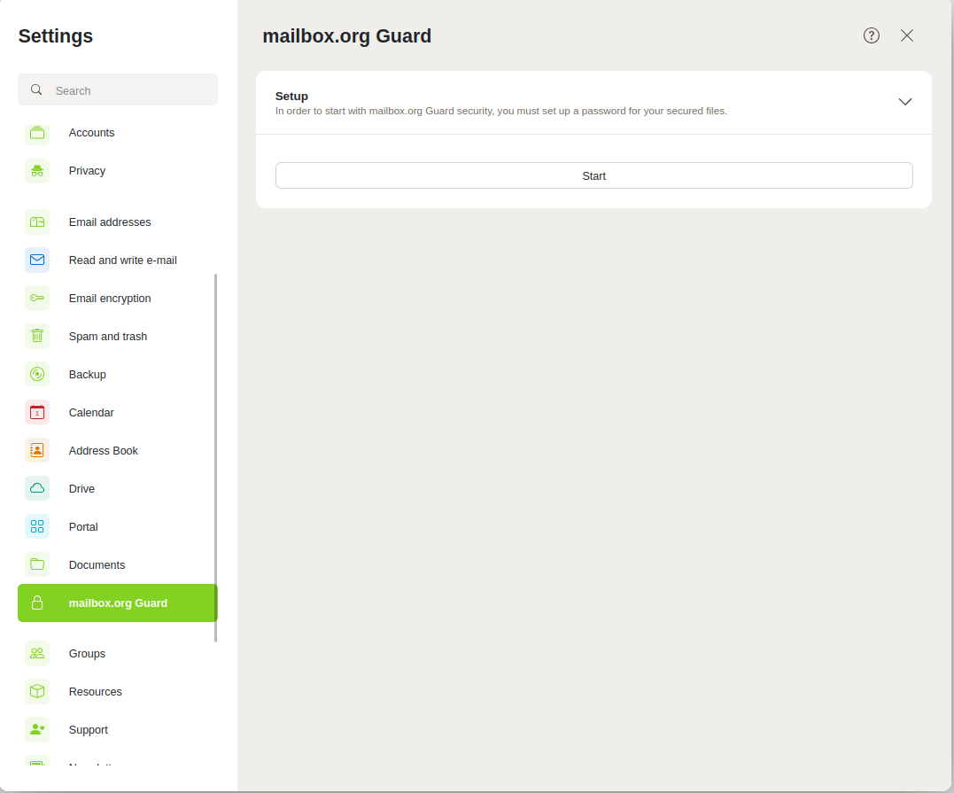Image resolution: width=954 pixels, height=793 pixels.
Task: Collapse the Setup section chevron
Action: [904, 102]
